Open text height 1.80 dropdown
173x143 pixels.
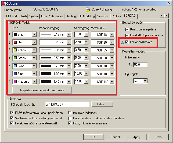(86, 34)
